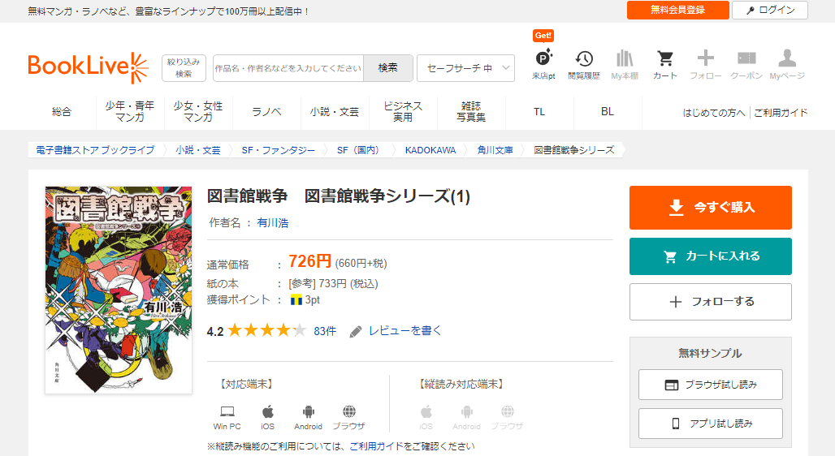Click the Get! badge above 来店pt
This screenshot has height=456, width=835.
click(x=543, y=36)
